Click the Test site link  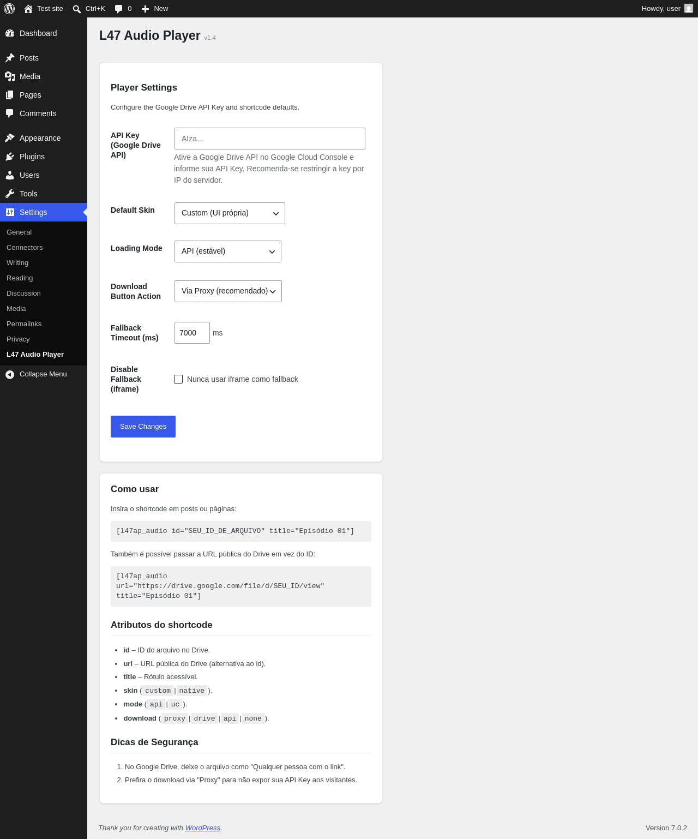point(50,9)
